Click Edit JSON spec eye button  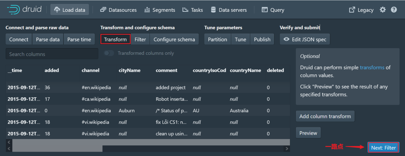tap(305, 39)
